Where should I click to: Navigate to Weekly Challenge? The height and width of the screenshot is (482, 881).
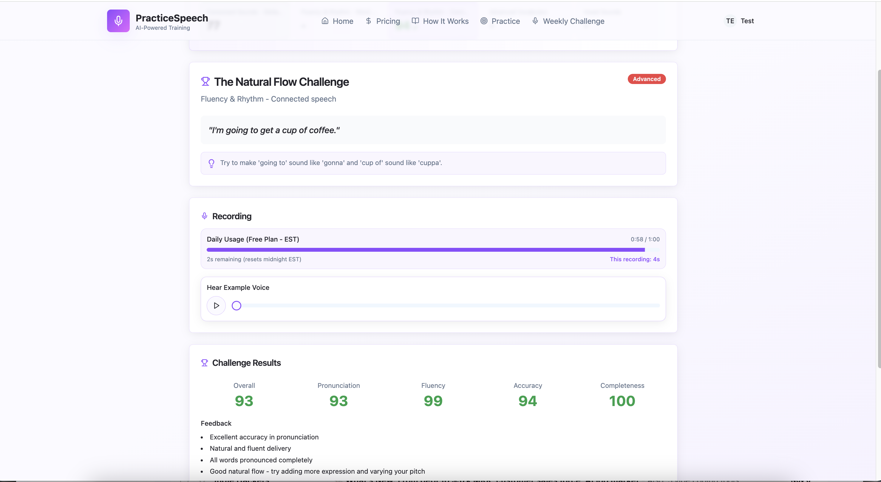[x=574, y=21]
